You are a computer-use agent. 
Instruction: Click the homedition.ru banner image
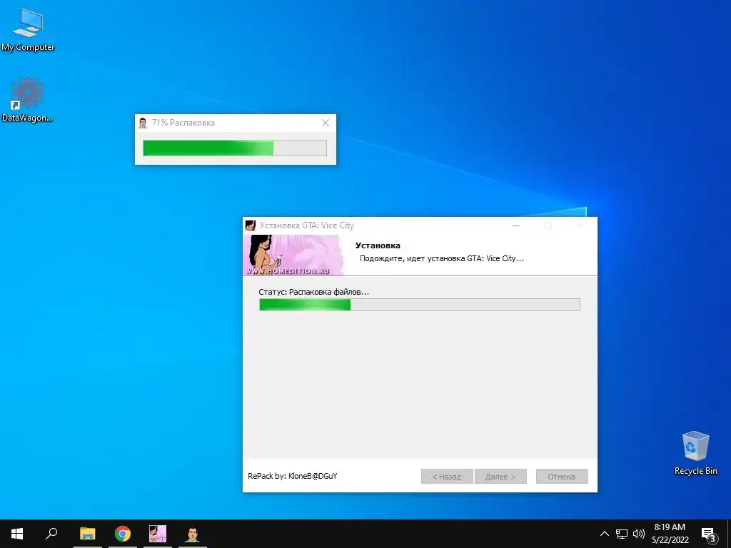click(x=294, y=255)
